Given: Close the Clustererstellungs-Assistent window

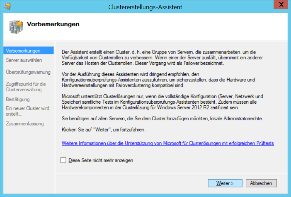Looking at the screenshot, I should click(281, 4).
